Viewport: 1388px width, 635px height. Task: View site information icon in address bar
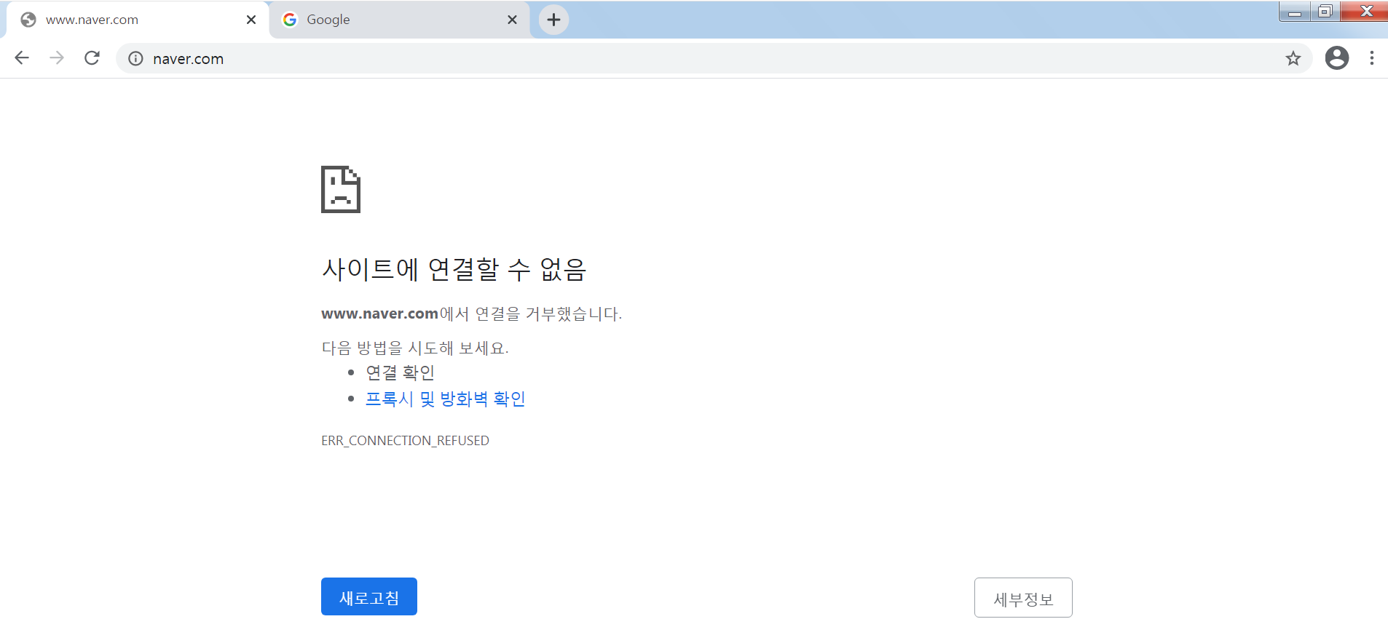(x=135, y=59)
